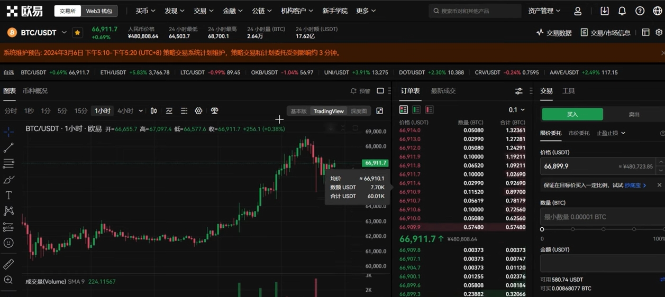
Task: Expand the 发现 menu
Action: click(x=175, y=11)
